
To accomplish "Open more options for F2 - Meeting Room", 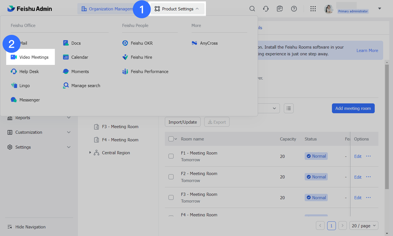I will click(368, 177).
